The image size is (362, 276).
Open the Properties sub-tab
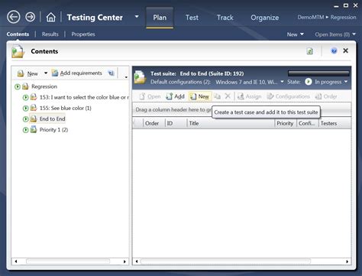pos(83,34)
